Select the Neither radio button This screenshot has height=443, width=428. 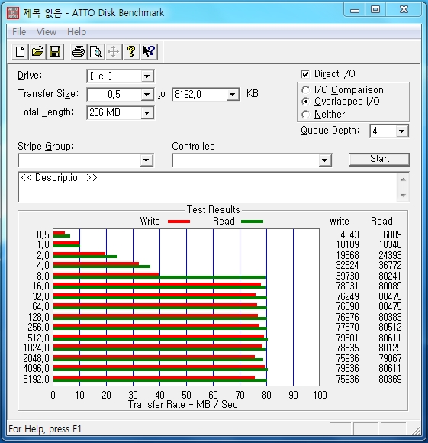click(305, 115)
